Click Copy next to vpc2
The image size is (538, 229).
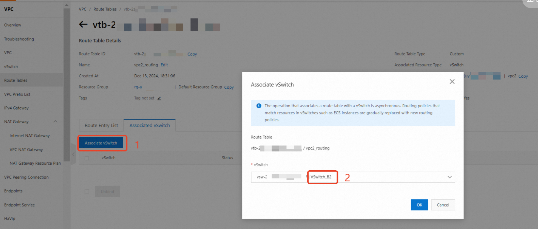523,76
